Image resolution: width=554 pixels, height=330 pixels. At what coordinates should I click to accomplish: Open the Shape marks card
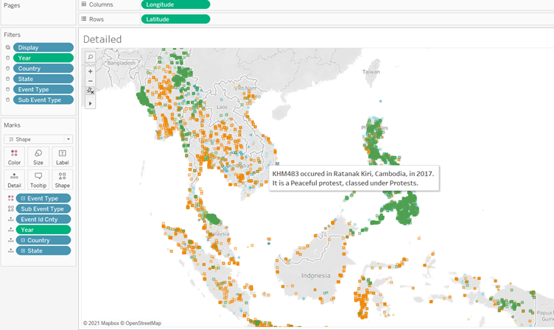click(x=63, y=180)
